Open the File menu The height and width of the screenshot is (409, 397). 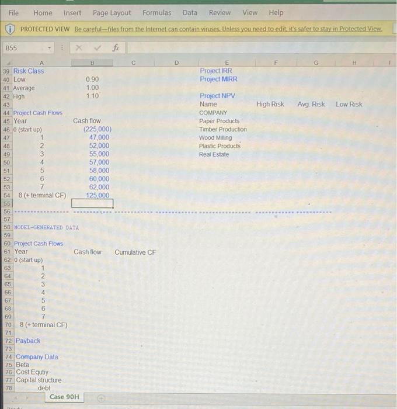click(13, 13)
